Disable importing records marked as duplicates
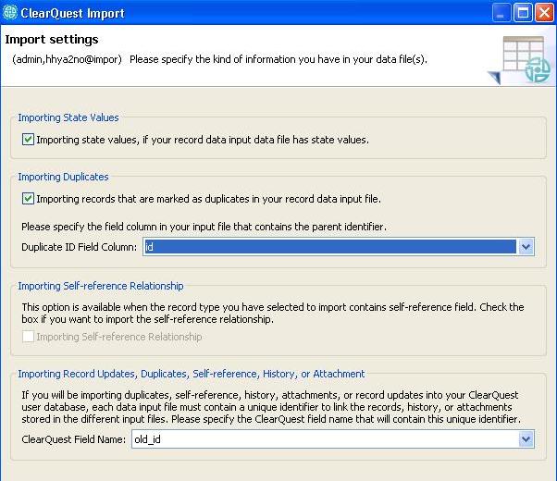 [x=28, y=198]
